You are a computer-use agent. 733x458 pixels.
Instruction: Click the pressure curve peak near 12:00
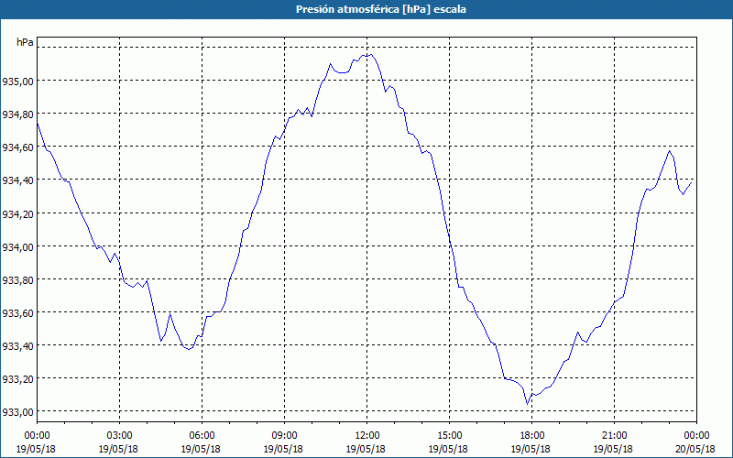point(371,55)
